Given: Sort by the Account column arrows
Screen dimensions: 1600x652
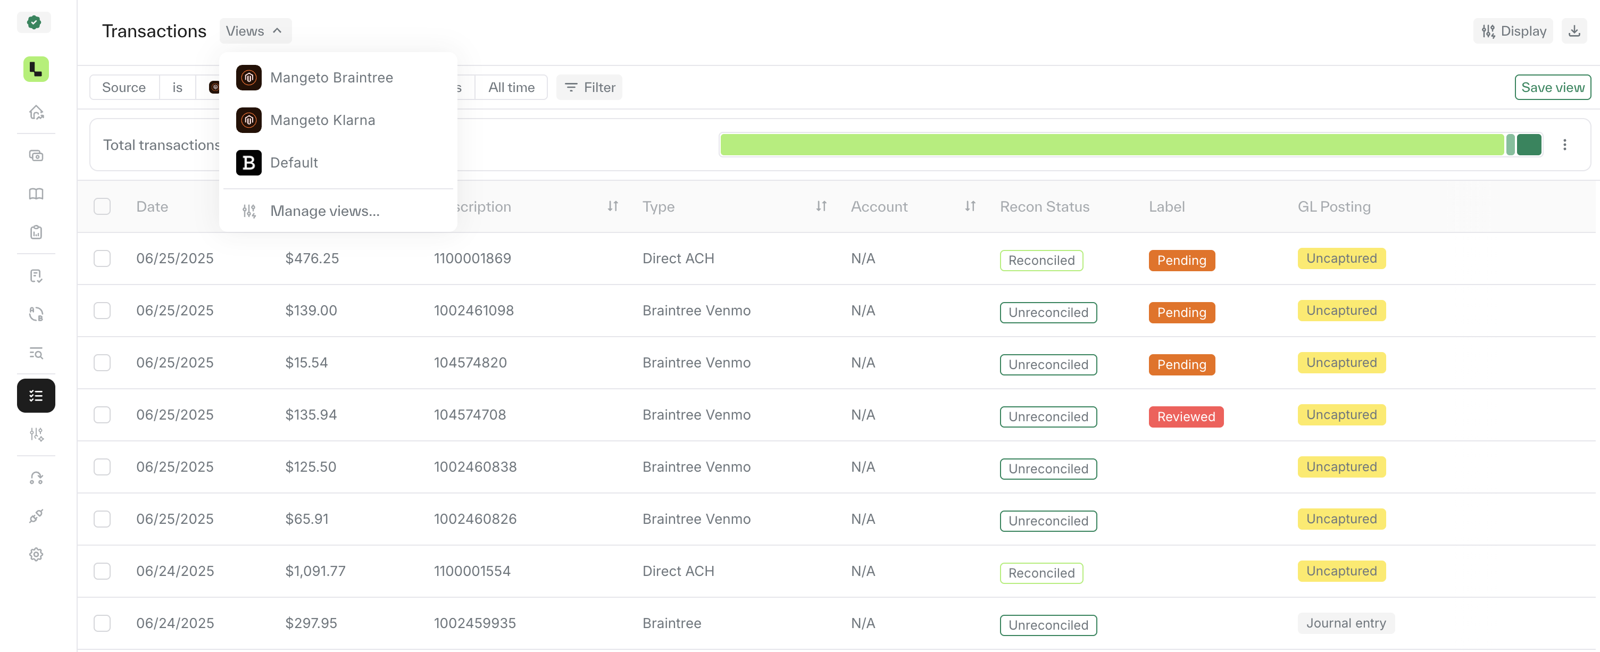Looking at the screenshot, I should (970, 206).
